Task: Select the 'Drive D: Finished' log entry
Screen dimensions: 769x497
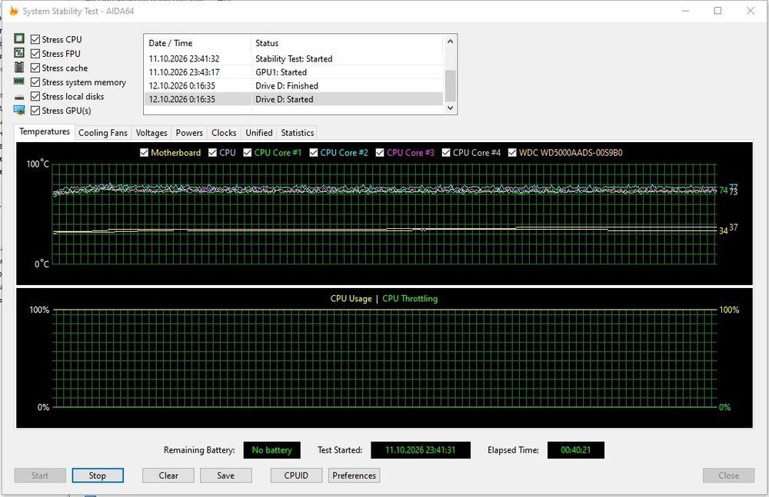Action: coord(294,86)
